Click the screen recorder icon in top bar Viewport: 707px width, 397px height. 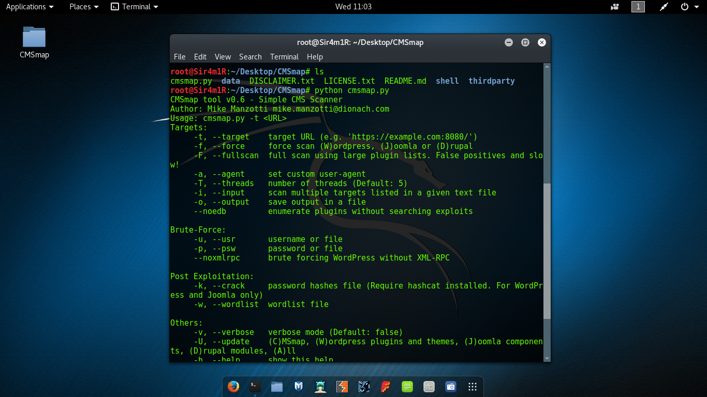tap(615, 7)
